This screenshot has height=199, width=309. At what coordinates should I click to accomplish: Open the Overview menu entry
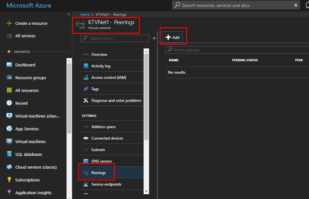point(99,55)
